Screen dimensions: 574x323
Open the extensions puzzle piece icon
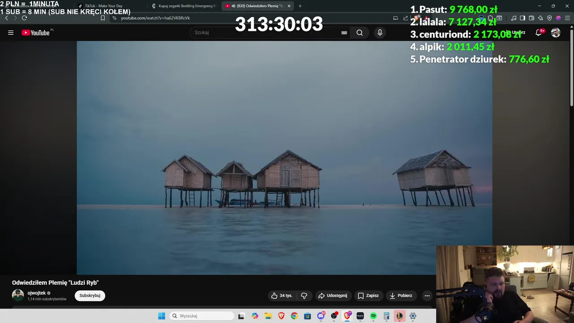[490, 18]
